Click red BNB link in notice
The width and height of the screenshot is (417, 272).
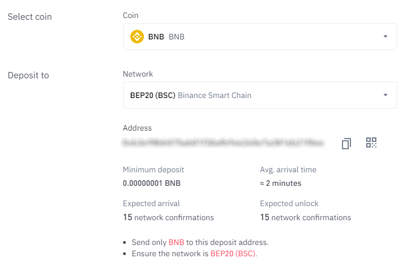(176, 242)
